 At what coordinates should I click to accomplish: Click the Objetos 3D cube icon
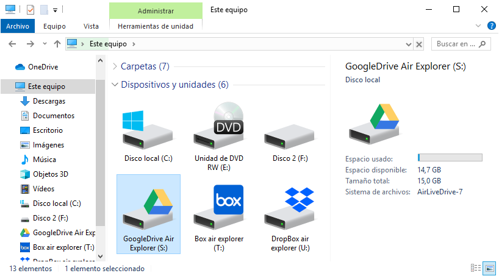point(25,174)
